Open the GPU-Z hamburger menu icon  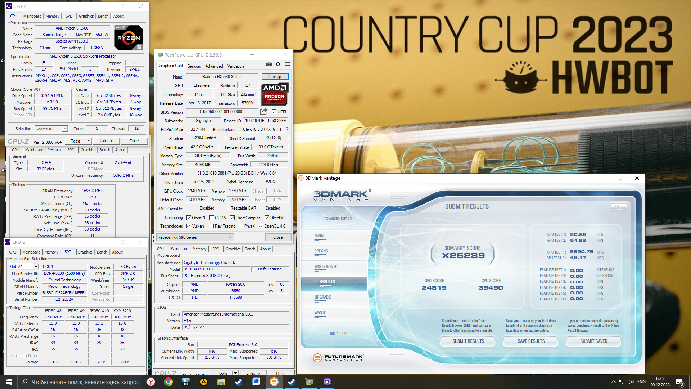point(287,64)
